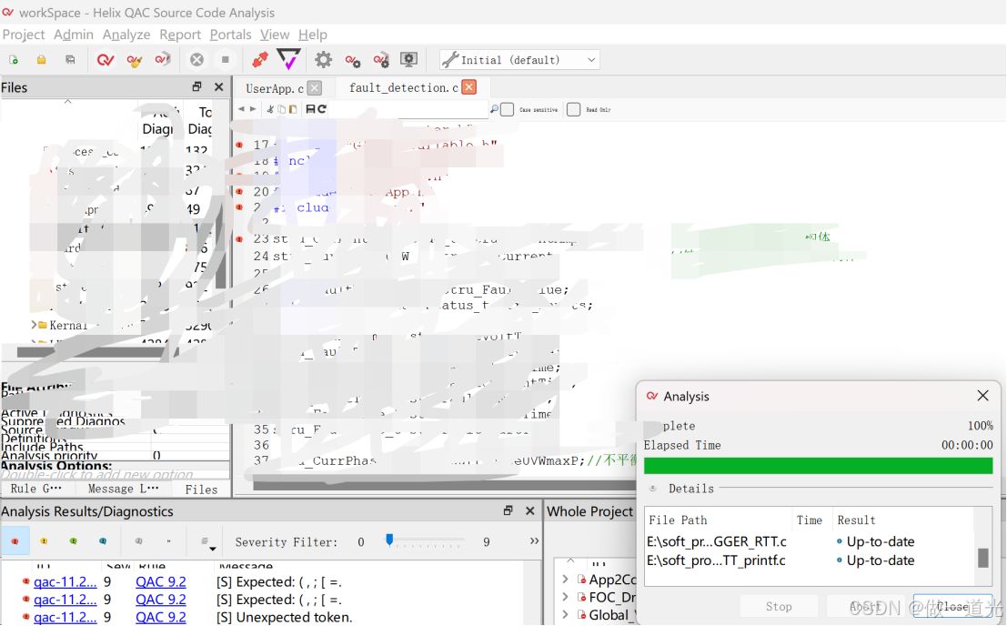Expand the FOC_Dr item in Whole Project
This screenshot has width=1007, height=626.
tap(565, 597)
